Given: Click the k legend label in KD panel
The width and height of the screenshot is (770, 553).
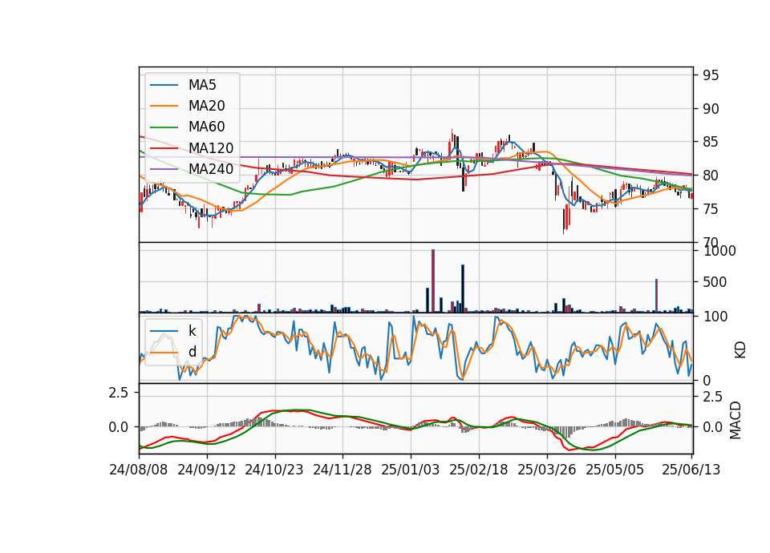Looking at the screenshot, I should click(x=192, y=331).
